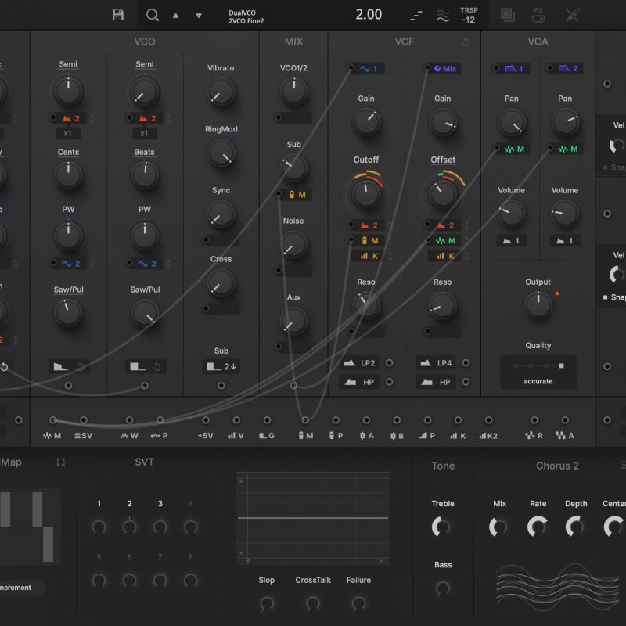Adjust the Quality slider labeled accurate

(x=538, y=365)
